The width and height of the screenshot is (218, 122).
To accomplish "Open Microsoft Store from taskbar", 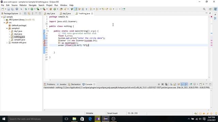I will tap(82, 119).
